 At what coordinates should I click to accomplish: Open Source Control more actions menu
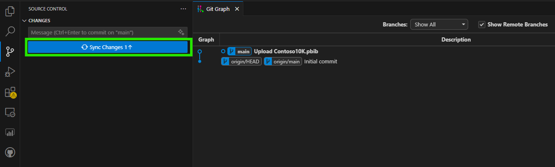[x=183, y=9]
